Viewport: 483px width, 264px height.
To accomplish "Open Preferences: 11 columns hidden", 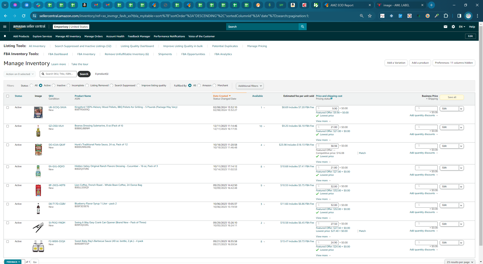I will pyautogui.click(x=454, y=63).
